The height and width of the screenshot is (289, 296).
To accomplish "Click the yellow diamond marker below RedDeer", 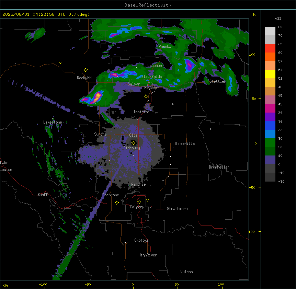I will (x=146, y=96).
